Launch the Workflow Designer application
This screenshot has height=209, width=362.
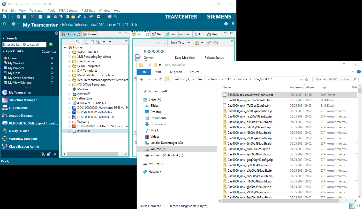coord(23,139)
